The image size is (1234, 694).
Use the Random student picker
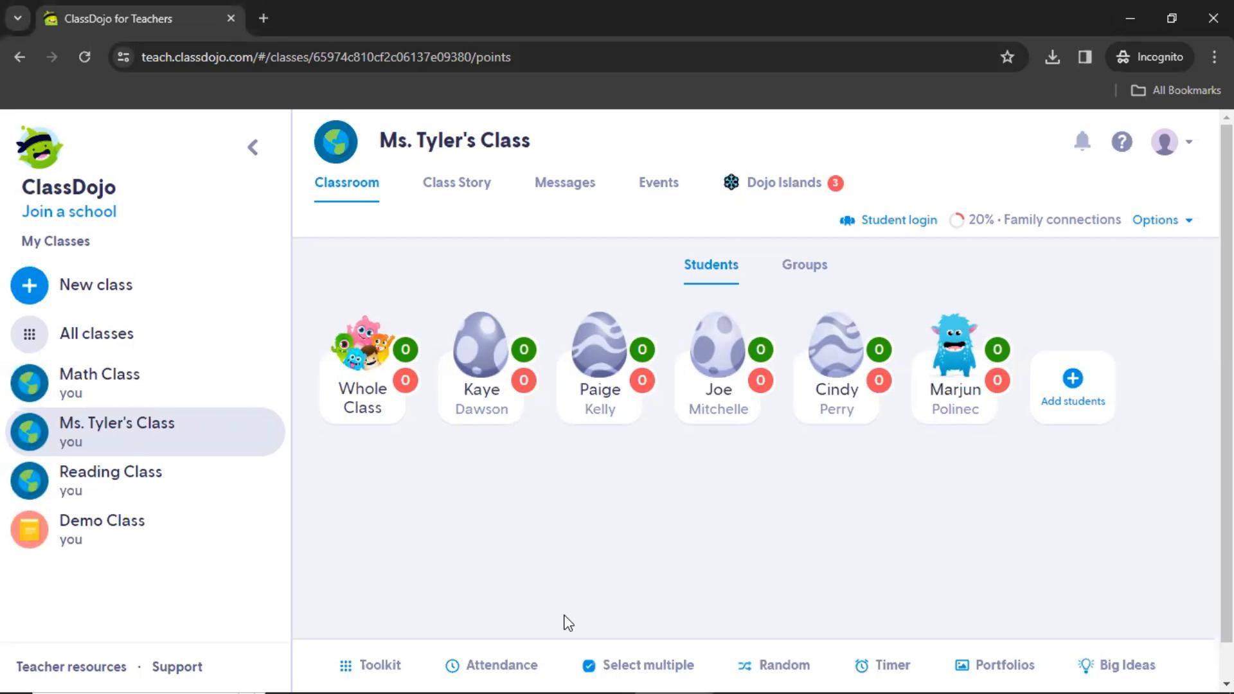(773, 665)
